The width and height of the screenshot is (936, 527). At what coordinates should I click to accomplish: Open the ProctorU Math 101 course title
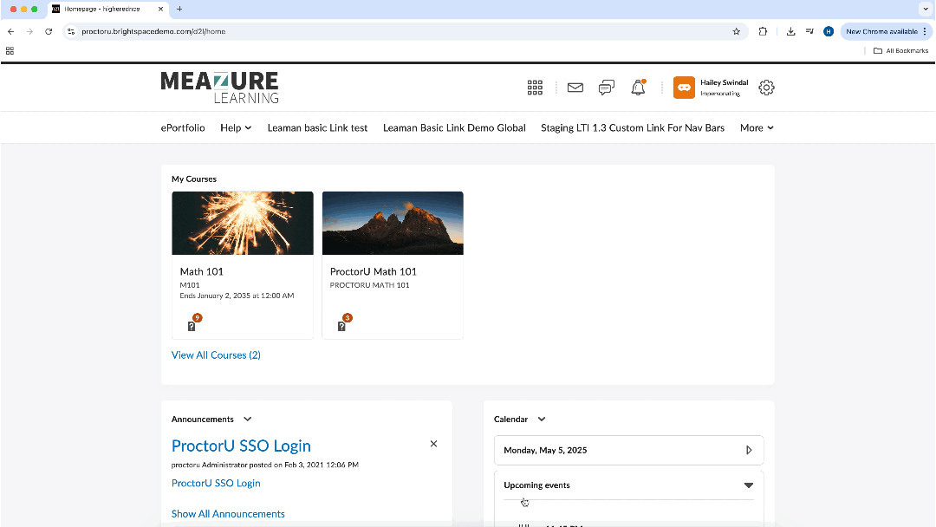tap(373, 271)
